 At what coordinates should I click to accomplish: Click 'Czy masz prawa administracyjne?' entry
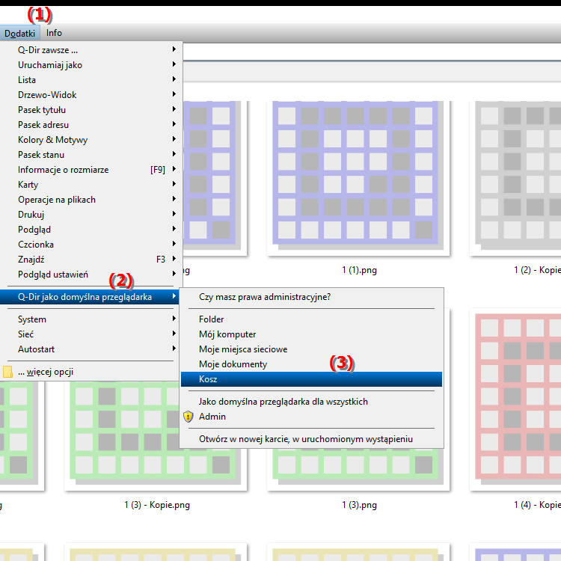click(311, 297)
